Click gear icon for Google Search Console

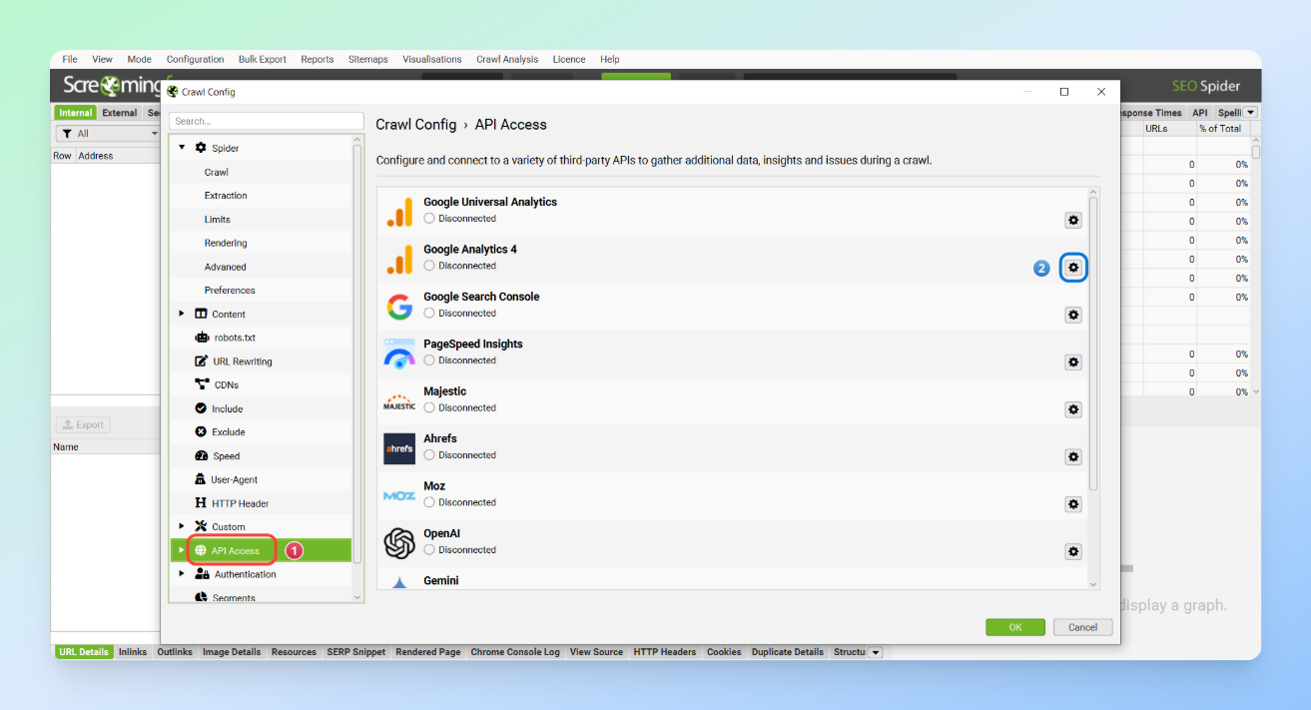pyautogui.click(x=1073, y=315)
